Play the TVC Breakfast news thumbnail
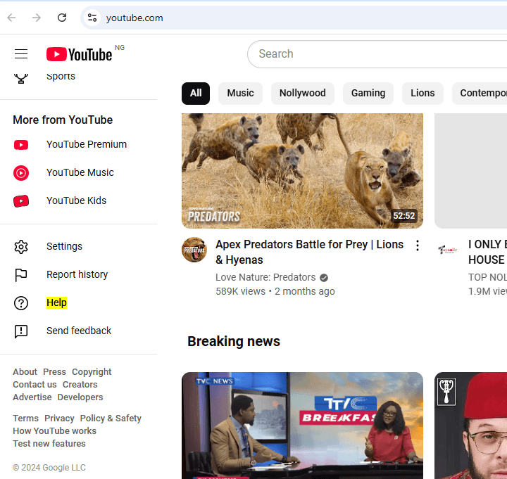This screenshot has width=507, height=479. [x=302, y=426]
